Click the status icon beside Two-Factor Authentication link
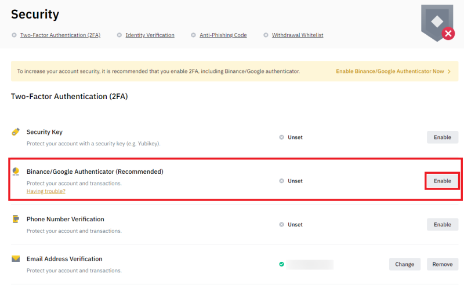 click(14, 35)
